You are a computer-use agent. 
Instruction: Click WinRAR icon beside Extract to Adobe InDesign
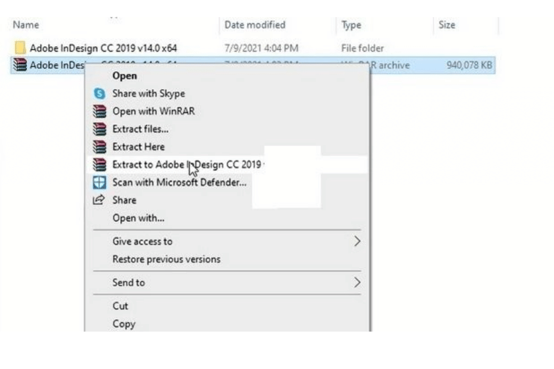[99, 165]
